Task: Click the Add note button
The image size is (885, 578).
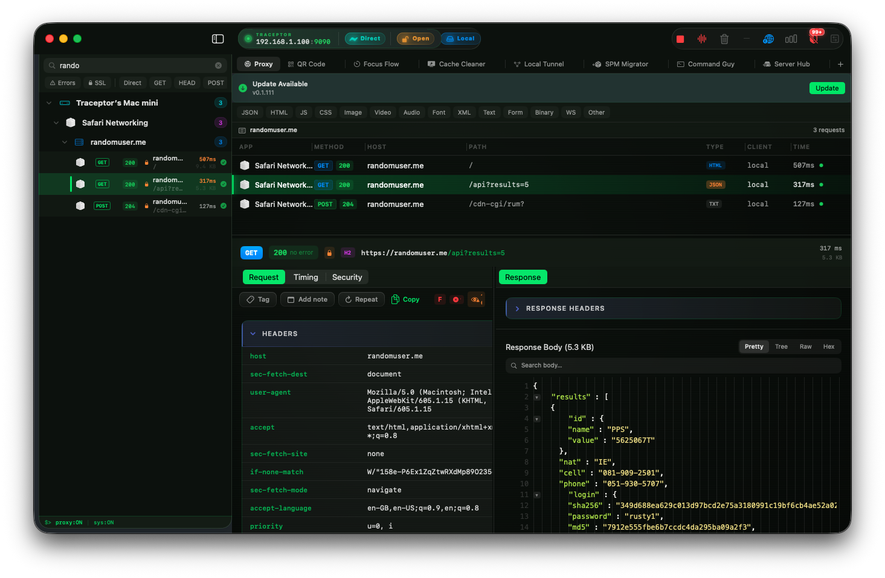Action: (307, 299)
